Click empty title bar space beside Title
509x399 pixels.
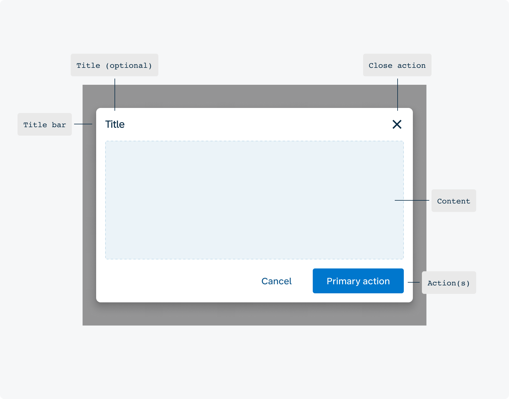(x=255, y=124)
